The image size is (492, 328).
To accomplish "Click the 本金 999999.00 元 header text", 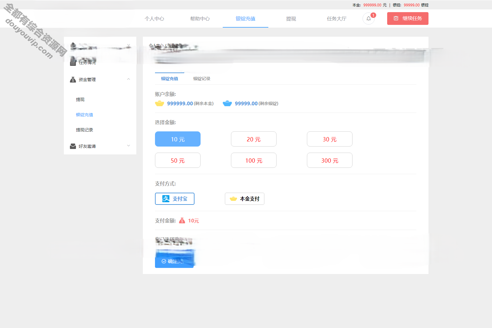I will point(370,5).
